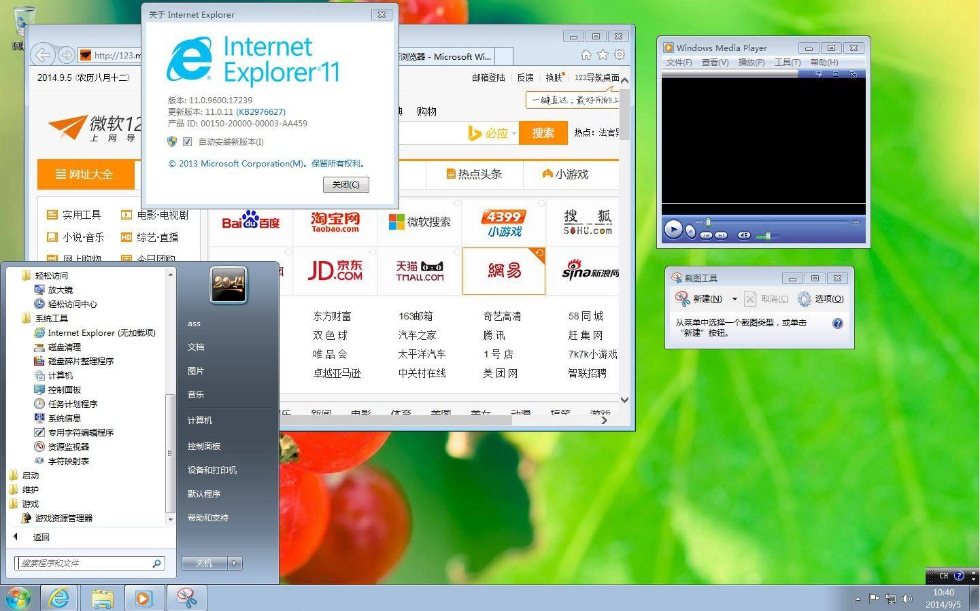Go to the IE home page icon
The image size is (980, 611).
coord(586,54)
